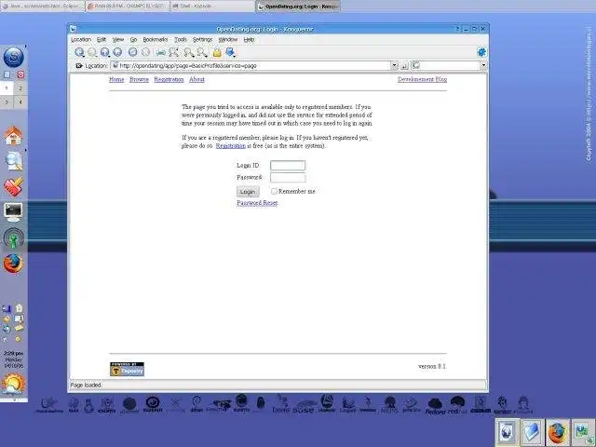Screen dimensions: 596x447
Task: Open the Window menu
Action: [x=227, y=39]
